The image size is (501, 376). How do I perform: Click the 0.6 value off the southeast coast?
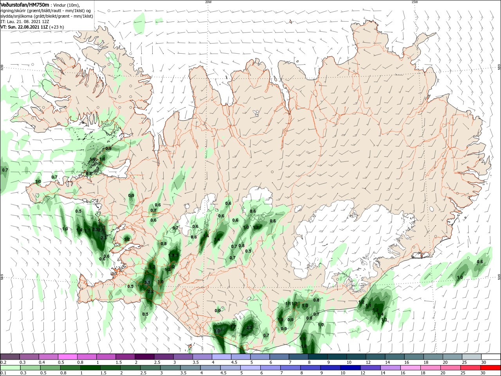(x=480, y=262)
